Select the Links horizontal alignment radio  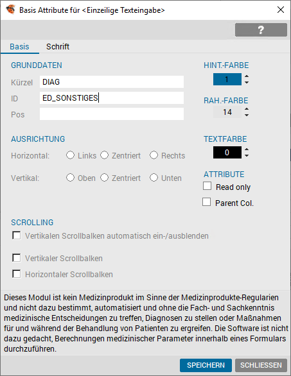coord(71,155)
